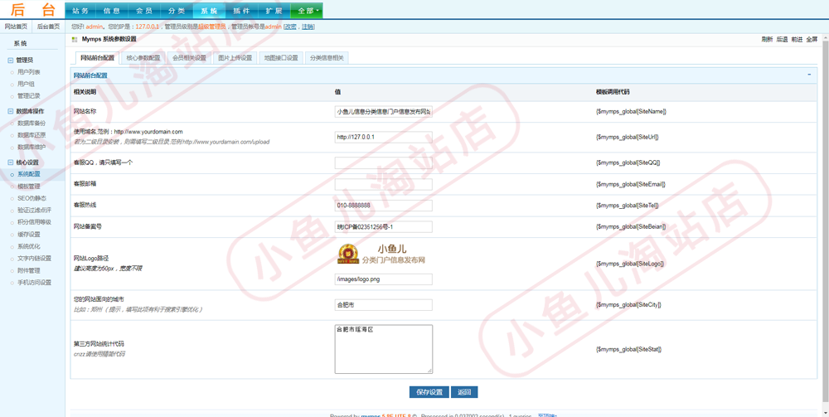Collapse the 网站前台配置 panel with minus icon
This screenshot has width=829, height=417.
809,75
